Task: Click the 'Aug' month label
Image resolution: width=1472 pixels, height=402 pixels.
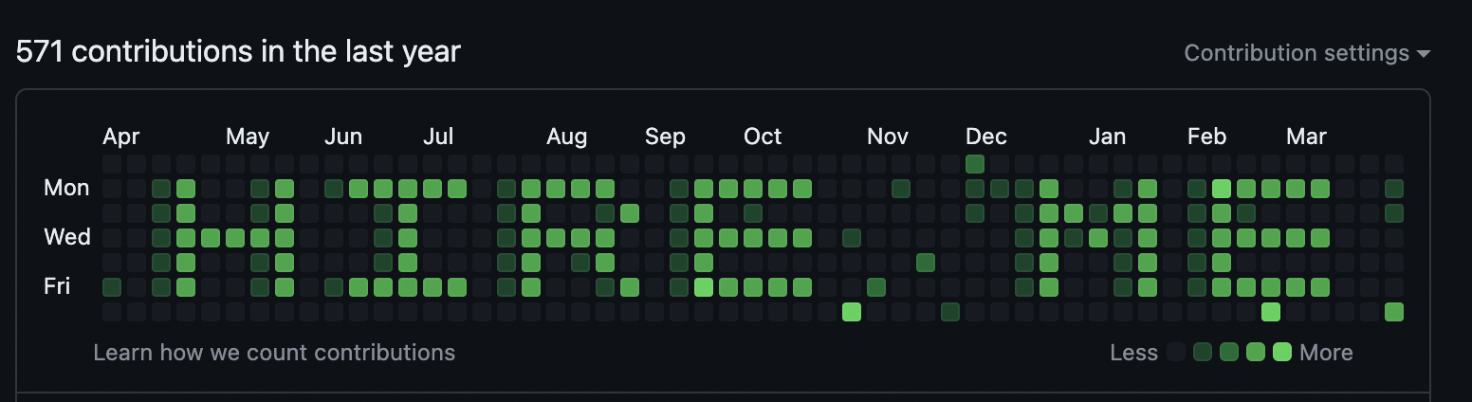Action: pyautogui.click(x=567, y=137)
